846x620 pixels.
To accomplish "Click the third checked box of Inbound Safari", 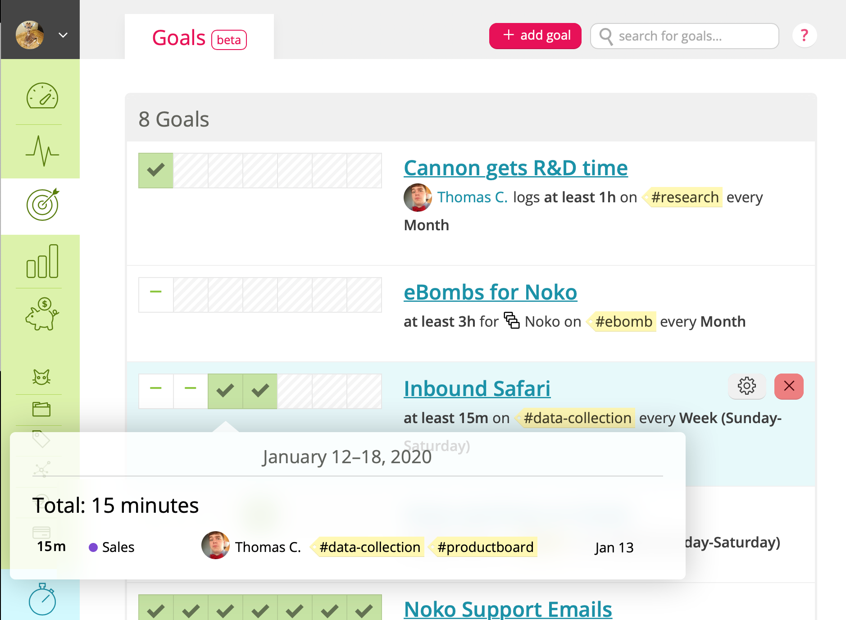I will 225,391.
